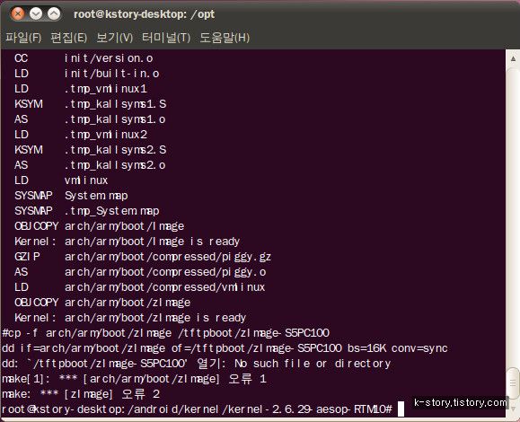Minimize the terminal window
The width and height of the screenshot is (520, 422).
coord(36,14)
